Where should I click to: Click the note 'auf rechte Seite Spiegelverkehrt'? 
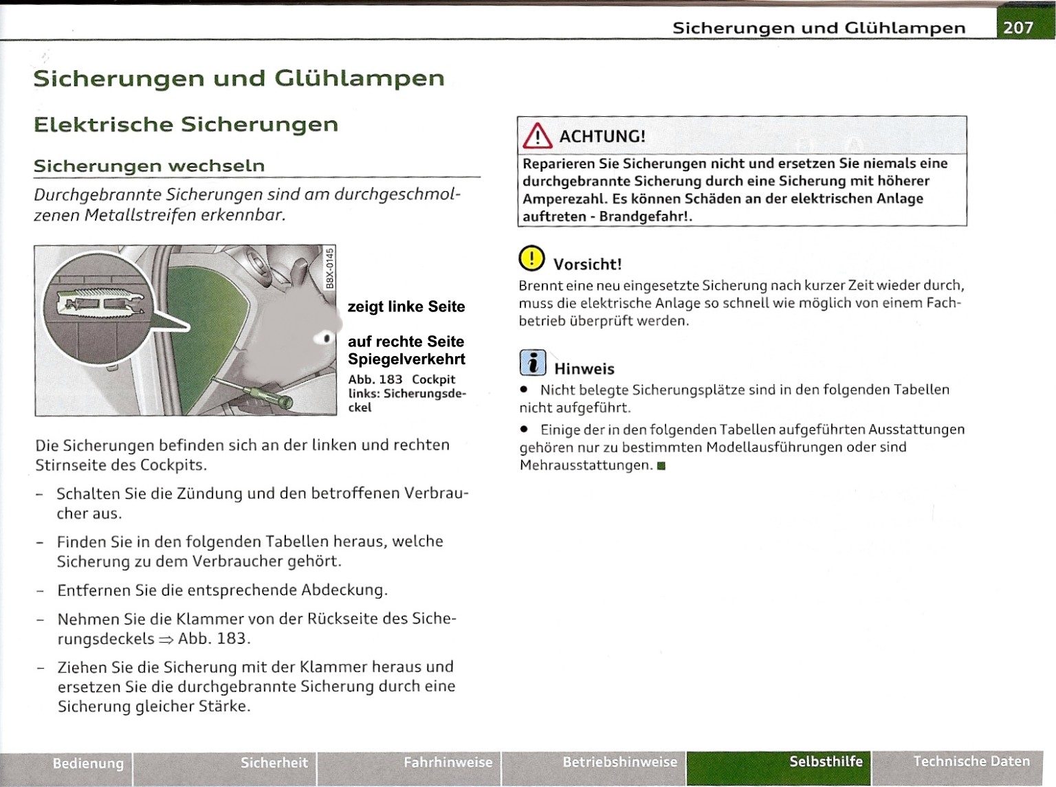406,351
